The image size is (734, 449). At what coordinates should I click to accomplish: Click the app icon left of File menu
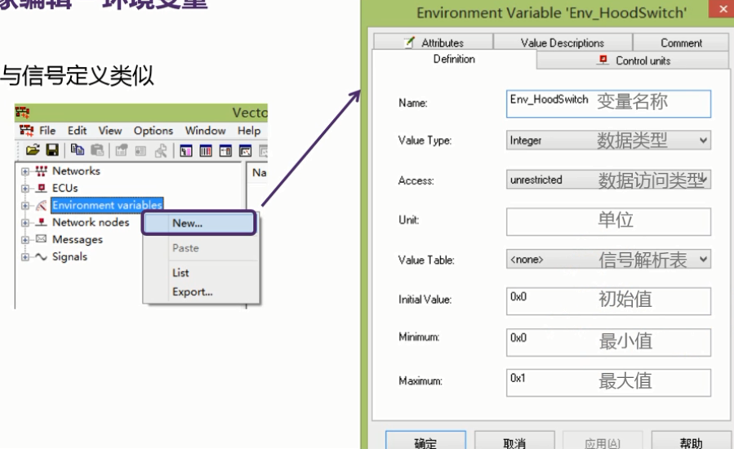pos(27,131)
